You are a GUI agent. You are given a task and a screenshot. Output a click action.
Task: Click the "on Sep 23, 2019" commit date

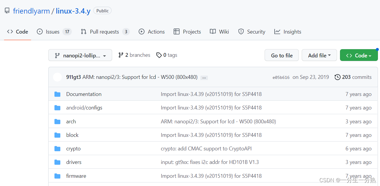click(x=311, y=77)
